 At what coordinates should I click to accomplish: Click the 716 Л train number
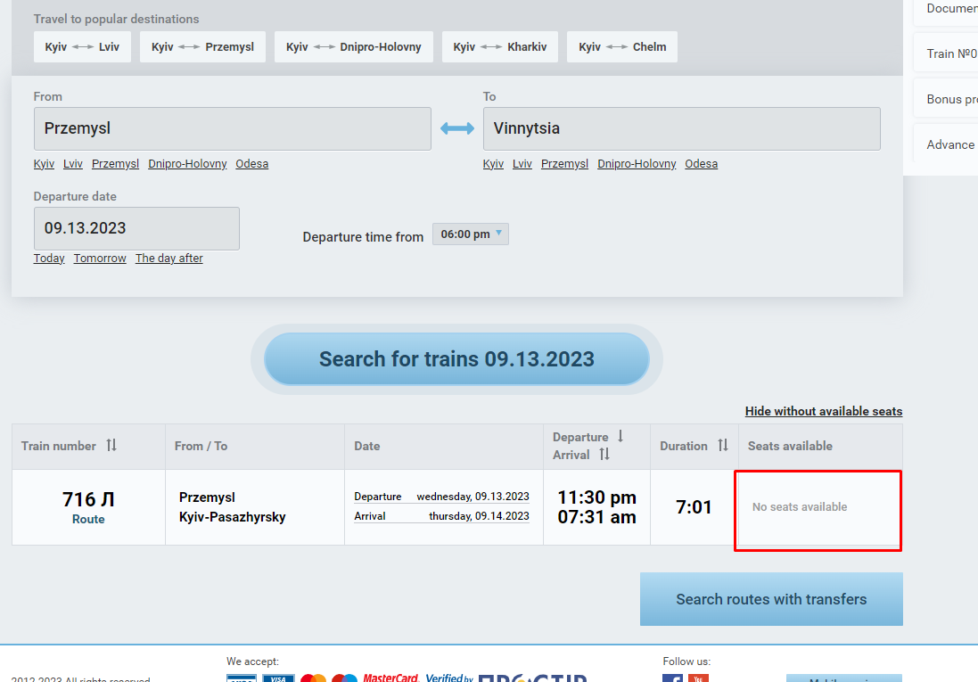[x=88, y=499]
